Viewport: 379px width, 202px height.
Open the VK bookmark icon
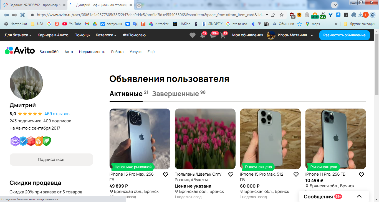tap(128, 24)
